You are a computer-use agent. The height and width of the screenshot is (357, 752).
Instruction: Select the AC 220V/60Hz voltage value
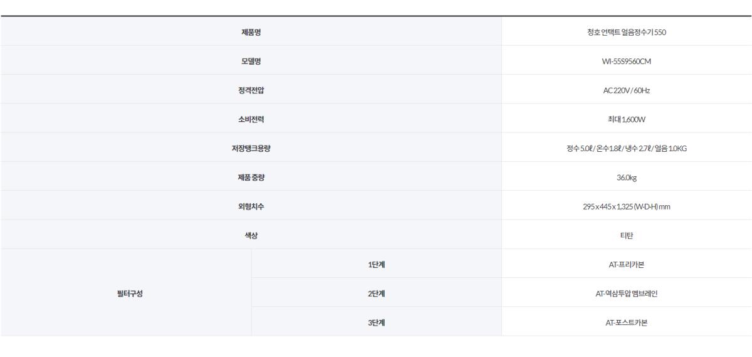pos(626,91)
